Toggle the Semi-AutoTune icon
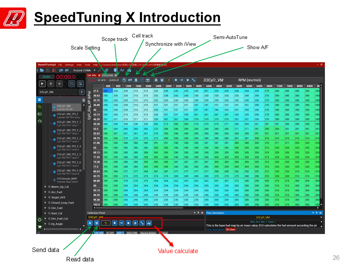This screenshot has height=270, width=361. click(142, 80)
